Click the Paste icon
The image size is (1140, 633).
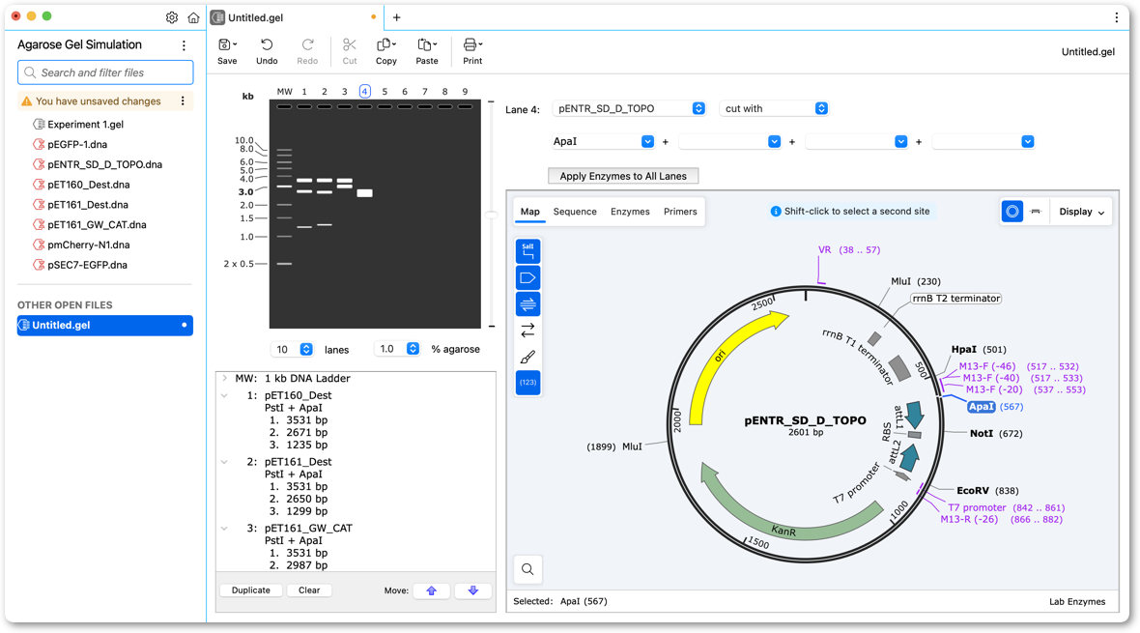click(427, 45)
